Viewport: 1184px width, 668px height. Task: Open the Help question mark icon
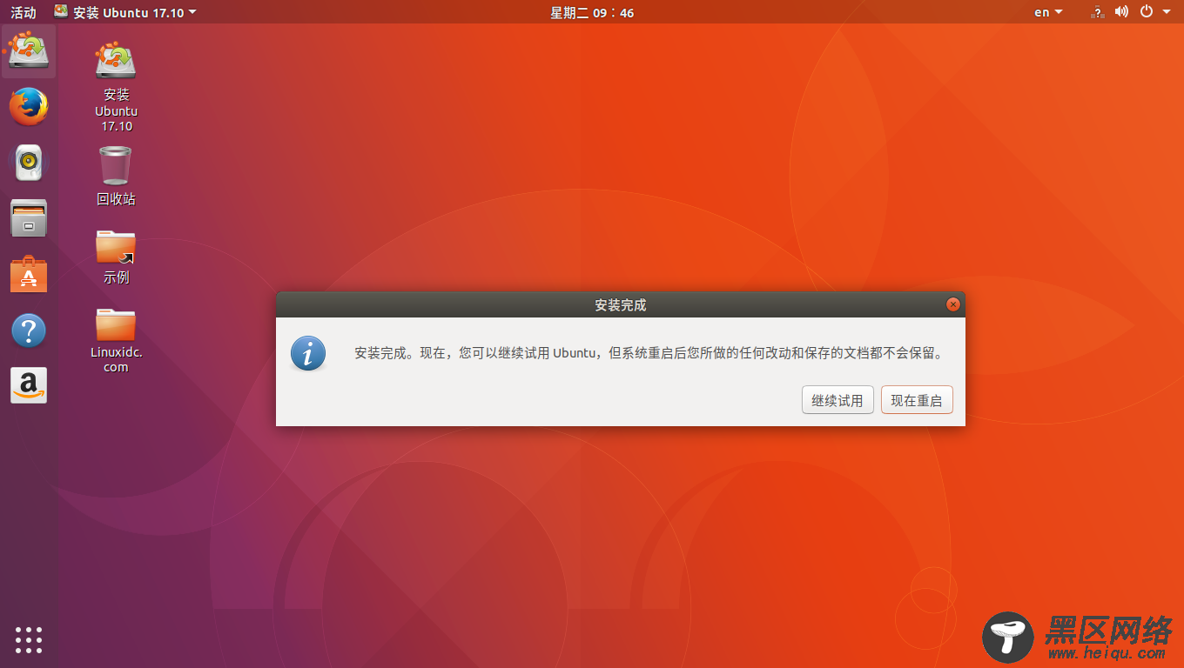29,331
